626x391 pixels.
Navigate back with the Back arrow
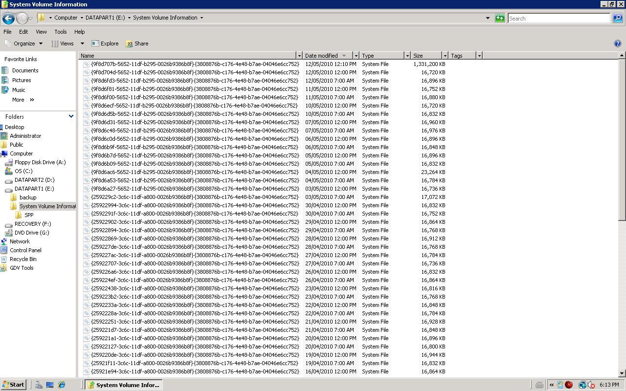pos(8,18)
